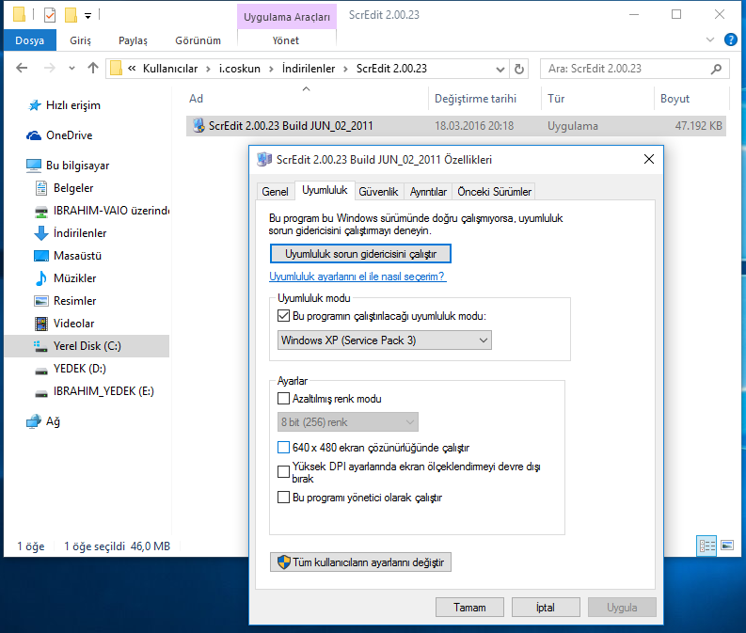Switch to the Önceki Sürümler tab
The image size is (746, 633).
pos(494,192)
